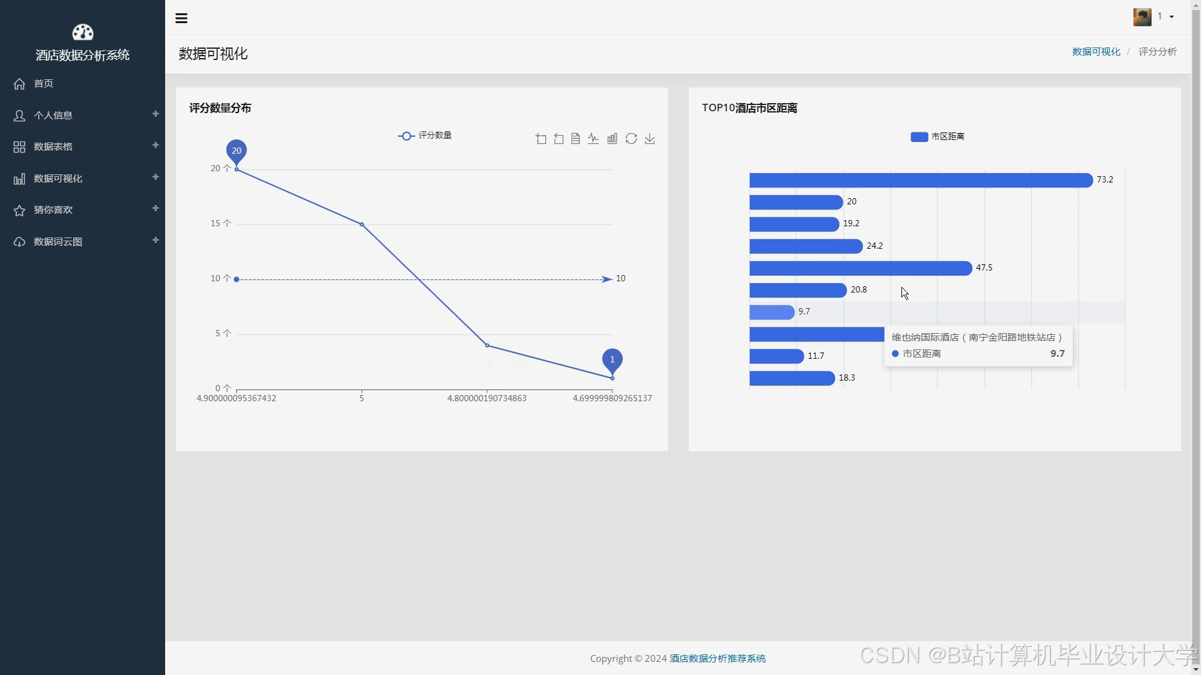Click the 73.2 bar in distance chart

920,180
